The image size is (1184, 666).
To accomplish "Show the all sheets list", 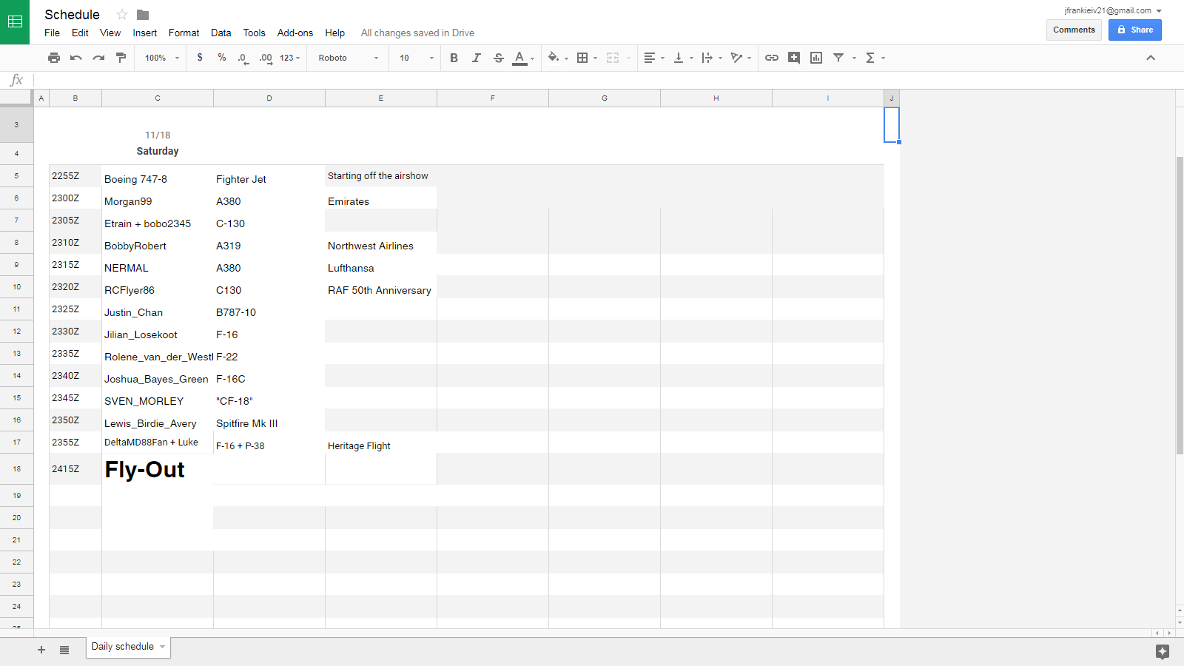I will pyautogui.click(x=64, y=650).
